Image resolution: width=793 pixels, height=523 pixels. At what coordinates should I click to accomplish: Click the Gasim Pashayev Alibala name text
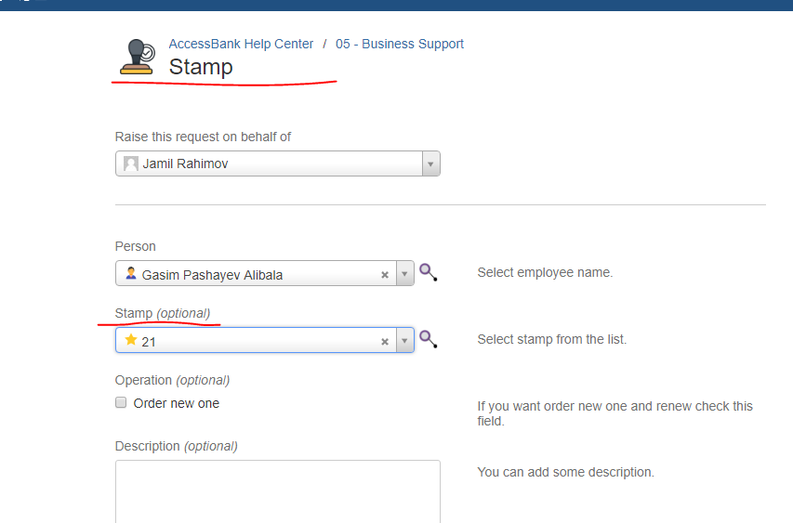tap(212, 275)
